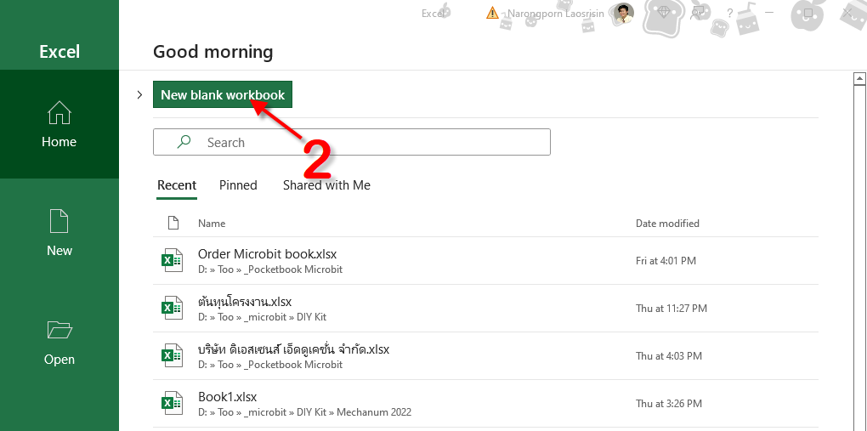
Task: Click the scrollbar up arrow
Action: click(858, 79)
